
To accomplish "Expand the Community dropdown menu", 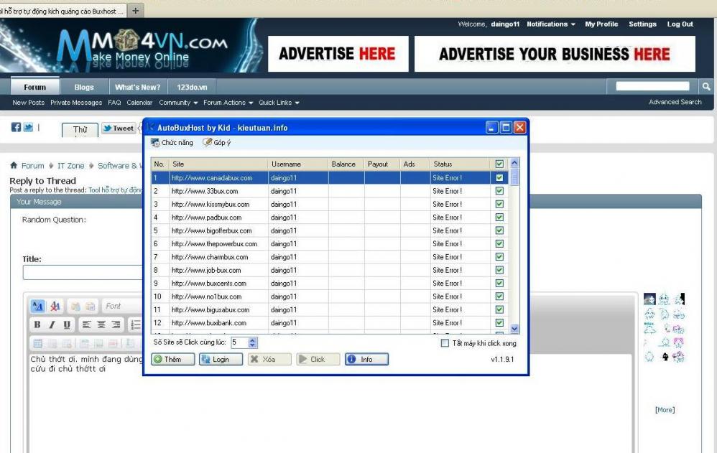I will [178, 103].
